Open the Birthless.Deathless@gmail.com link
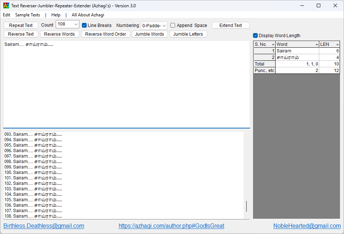 [44, 226]
